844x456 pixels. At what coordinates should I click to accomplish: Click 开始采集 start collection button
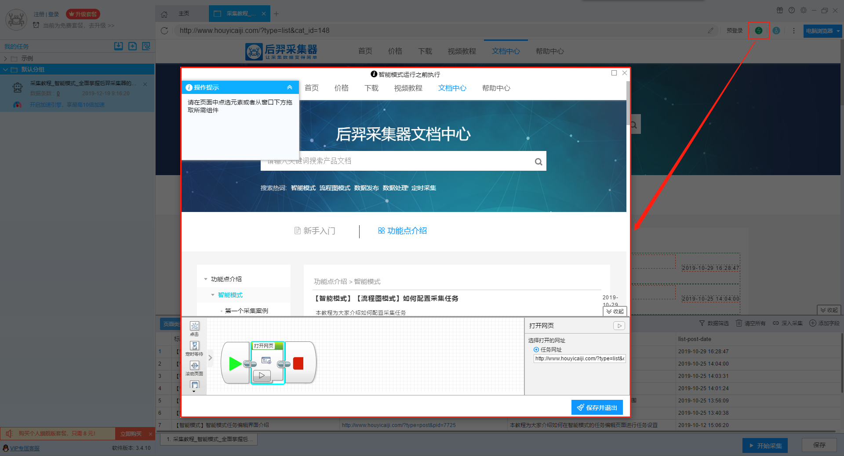tap(765, 445)
